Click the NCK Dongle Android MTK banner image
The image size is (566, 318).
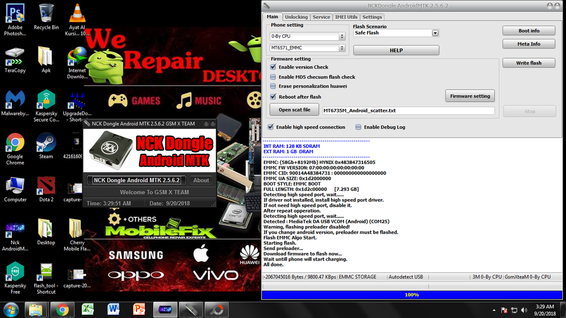[x=150, y=151]
